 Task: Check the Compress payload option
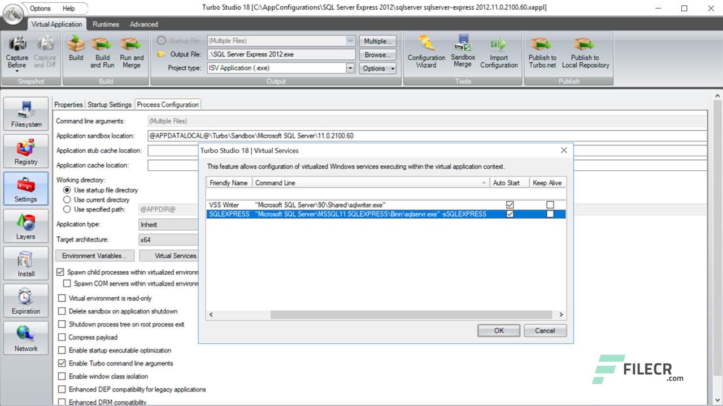click(x=62, y=337)
